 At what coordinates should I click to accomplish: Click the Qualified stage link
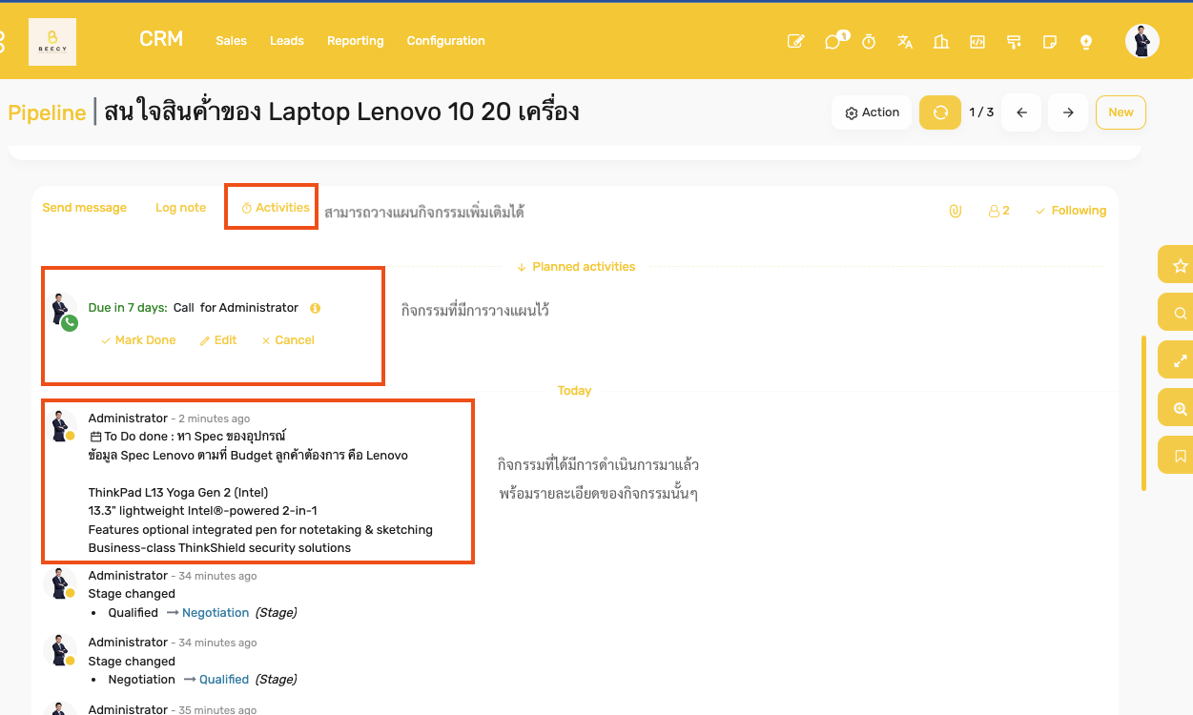tap(224, 680)
